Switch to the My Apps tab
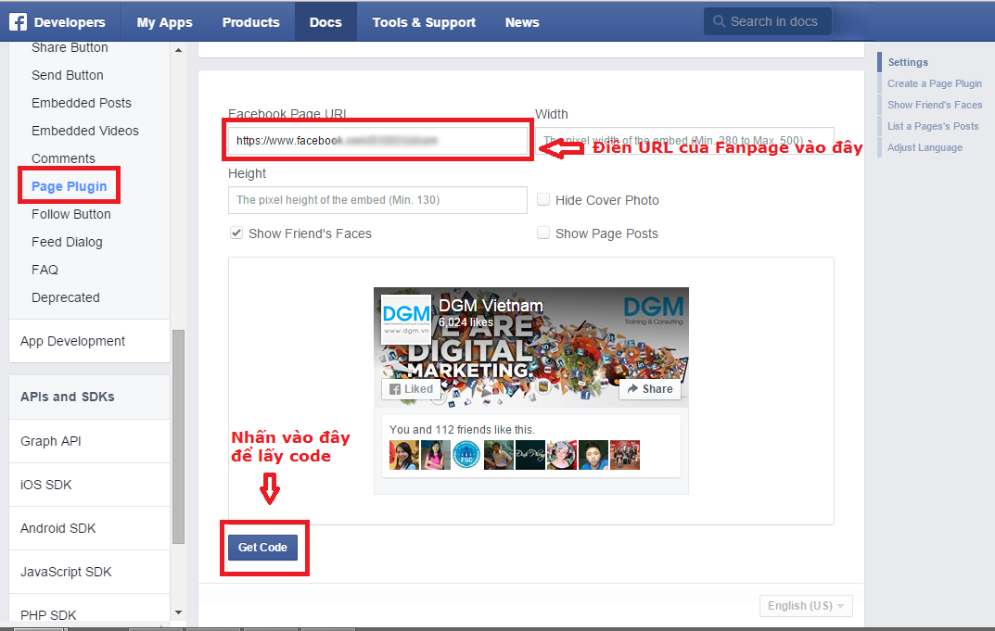The width and height of the screenshot is (995, 631). point(164,22)
